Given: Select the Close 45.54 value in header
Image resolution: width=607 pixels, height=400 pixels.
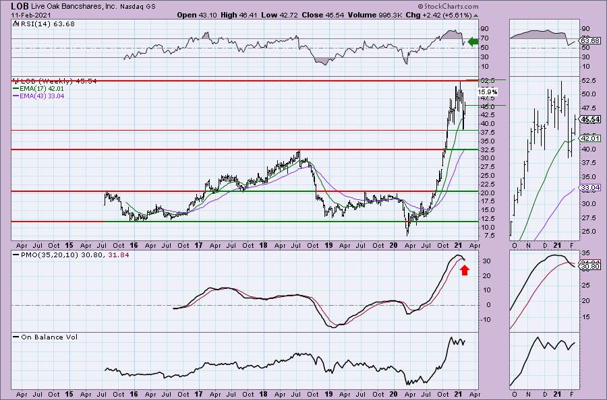Looking at the screenshot, I should 322,15.
